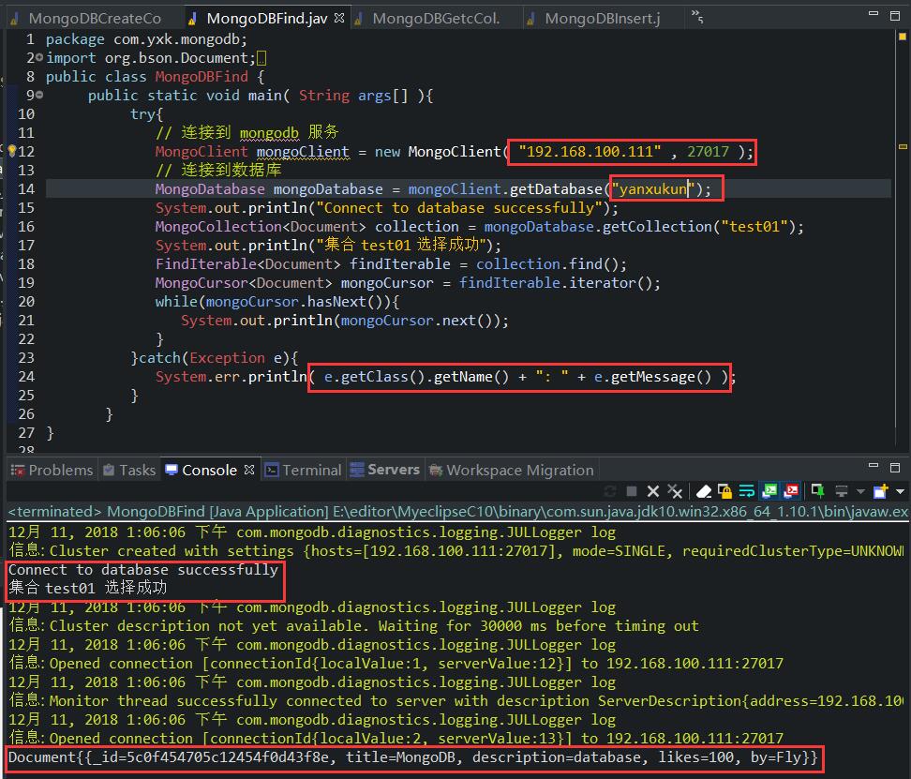Open the Tasks view tab

coord(129,470)
